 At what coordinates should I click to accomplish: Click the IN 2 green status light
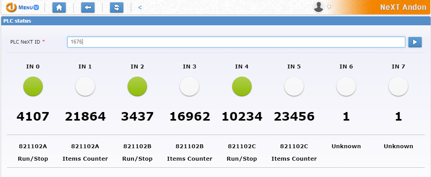[137, 86]
